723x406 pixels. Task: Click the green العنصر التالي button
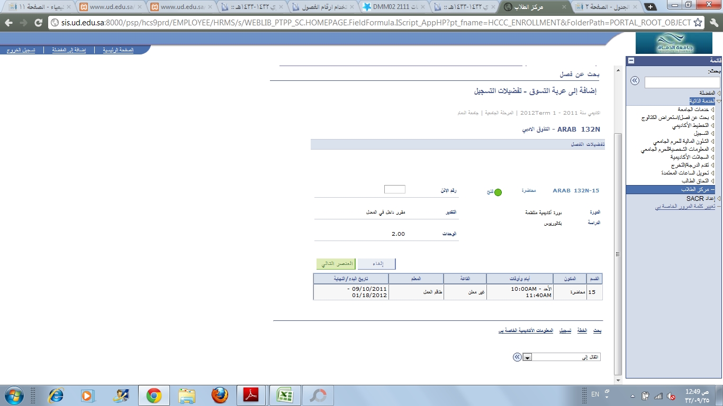(x=336, y=264)
